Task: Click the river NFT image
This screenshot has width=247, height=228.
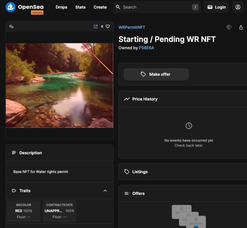Action: (60, 85)
